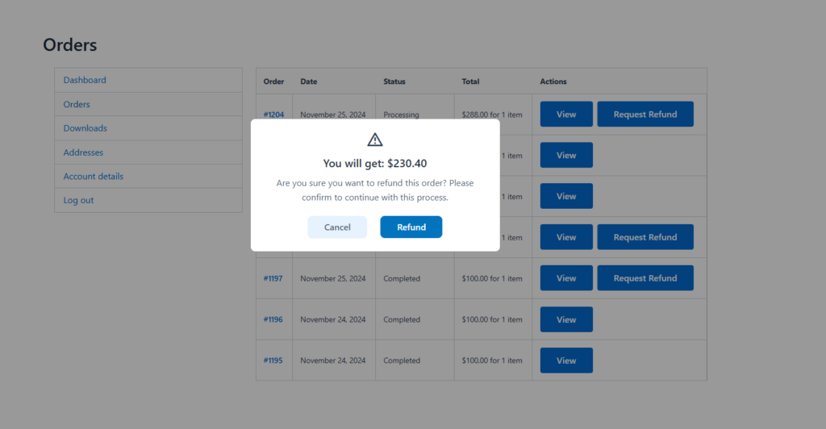Open order #1195 link
Viewport: 826px width, 429px height.
pos(273,360)
